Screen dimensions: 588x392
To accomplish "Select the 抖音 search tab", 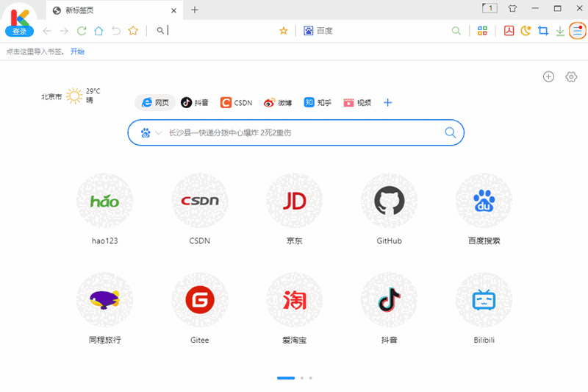I will 195,102.
